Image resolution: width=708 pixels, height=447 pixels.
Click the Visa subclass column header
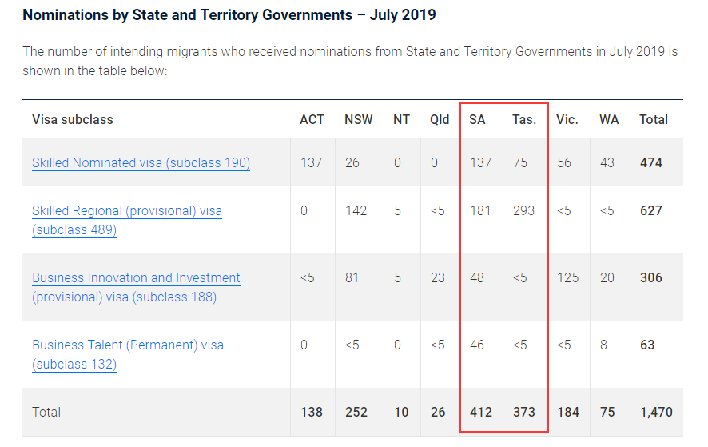coord(73,119)
